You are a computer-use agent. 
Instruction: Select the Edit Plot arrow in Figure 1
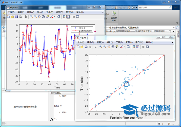26,17
